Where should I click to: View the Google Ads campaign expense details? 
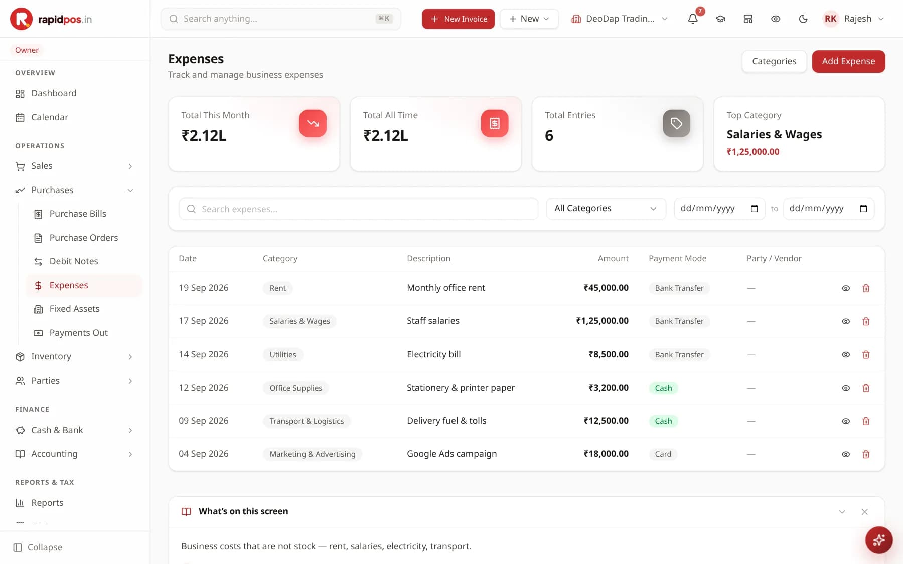846,454
